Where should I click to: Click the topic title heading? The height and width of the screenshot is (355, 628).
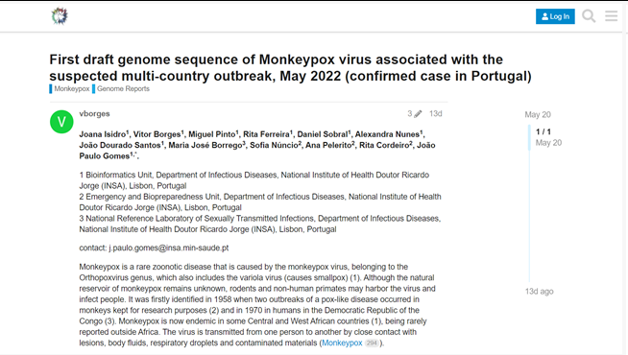[x=290, y=67]
